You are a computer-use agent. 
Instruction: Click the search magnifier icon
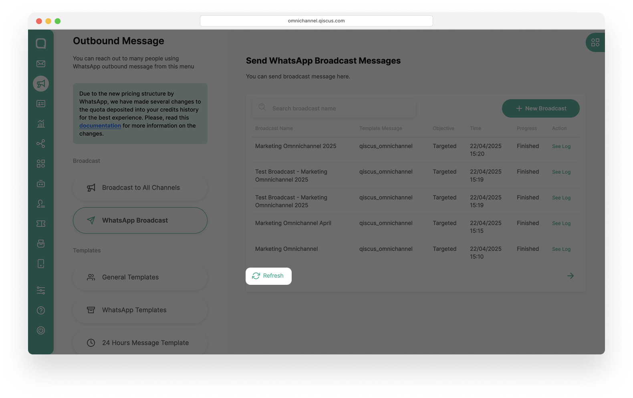[x=262, y=107]
